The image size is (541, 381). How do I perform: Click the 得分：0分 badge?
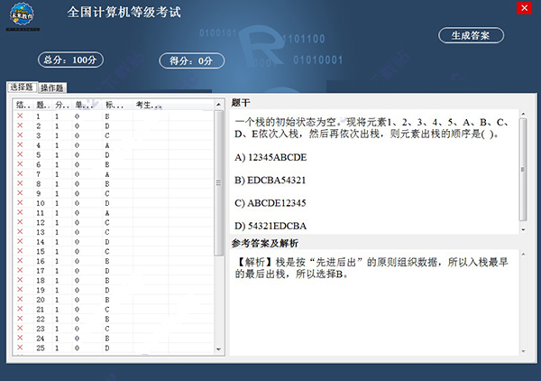click(191, 61)
